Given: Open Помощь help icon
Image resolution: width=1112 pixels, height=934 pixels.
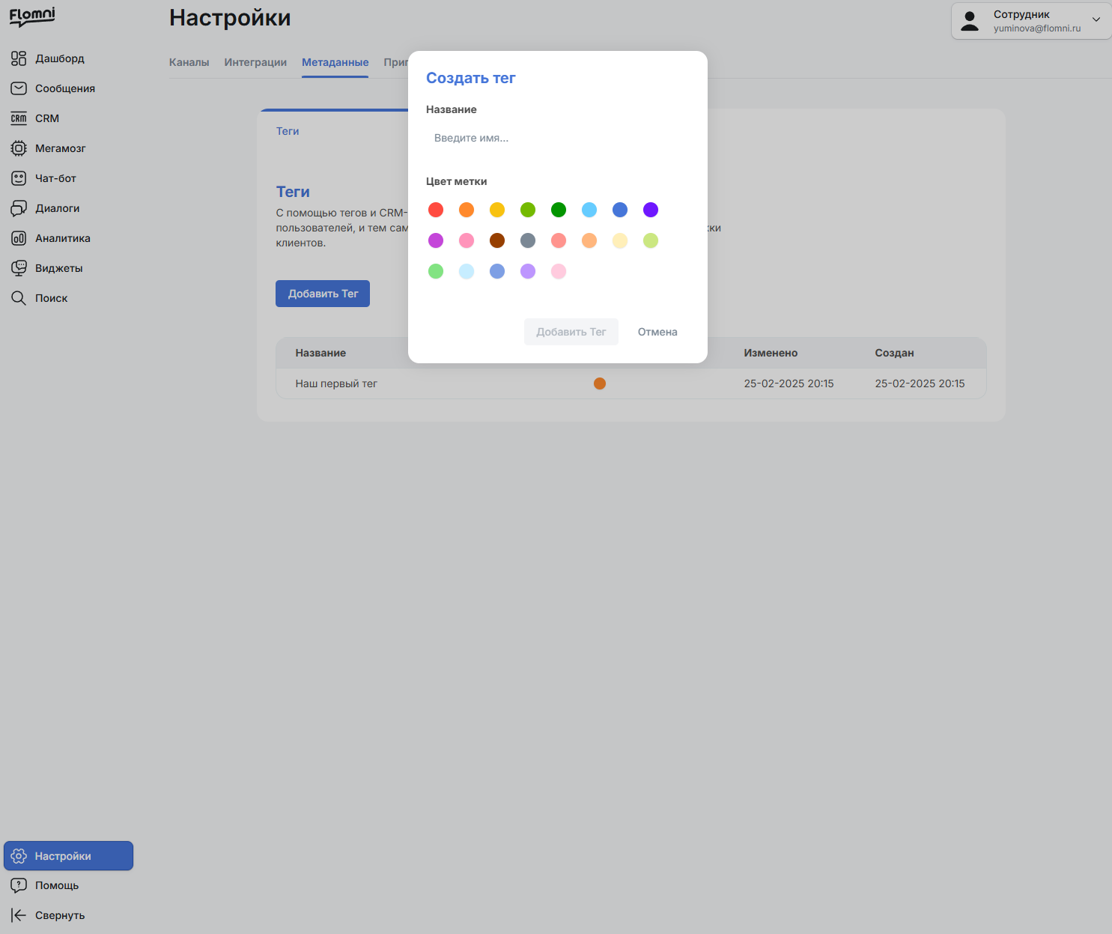Looking at the screenshot, I should click(x=19, y=885).
